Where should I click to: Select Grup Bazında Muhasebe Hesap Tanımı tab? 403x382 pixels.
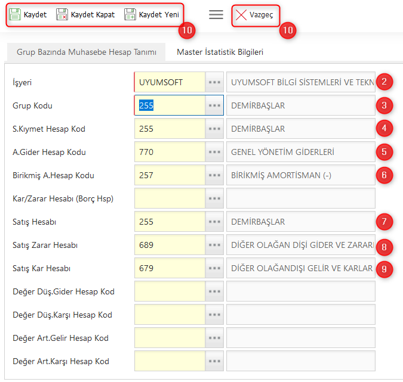click(87, 52)
